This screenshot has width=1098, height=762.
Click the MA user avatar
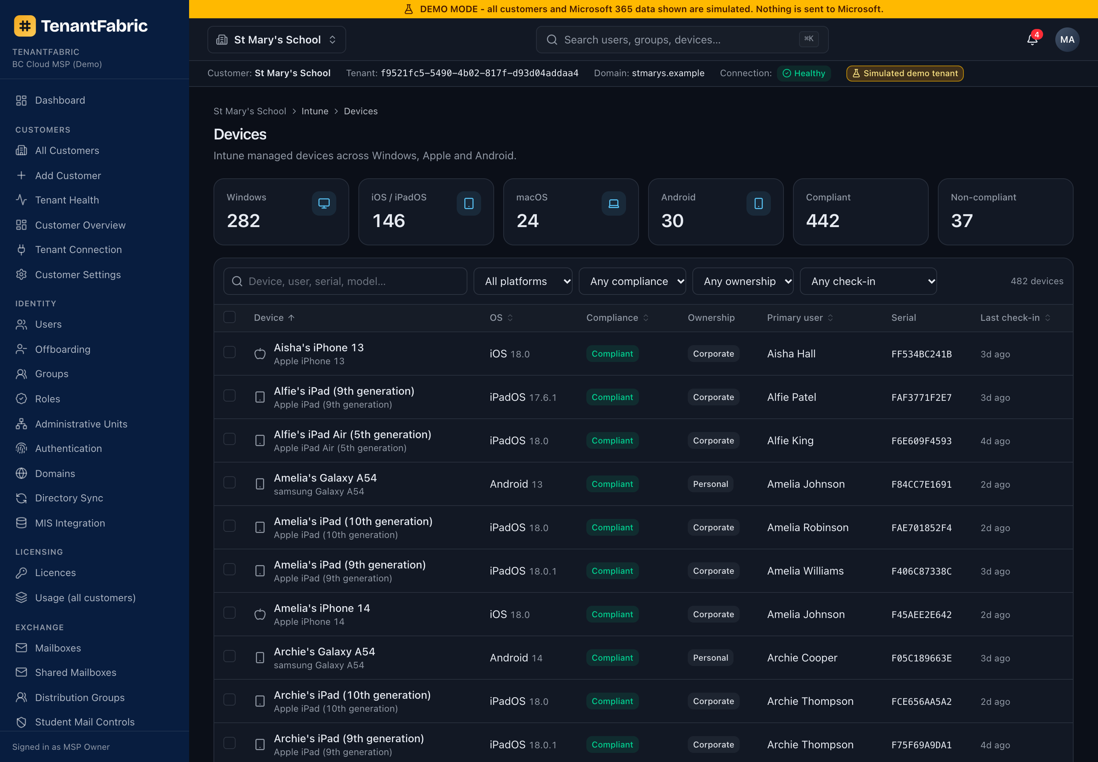click(1067, 40)
